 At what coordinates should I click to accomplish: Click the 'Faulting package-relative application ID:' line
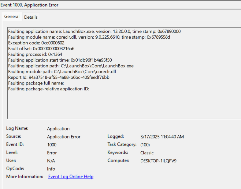(49, 89)
